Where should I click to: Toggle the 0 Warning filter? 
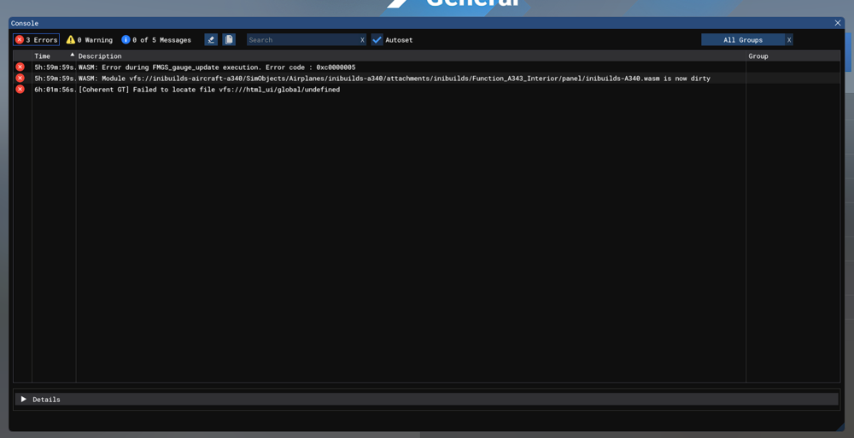[90, 40]
